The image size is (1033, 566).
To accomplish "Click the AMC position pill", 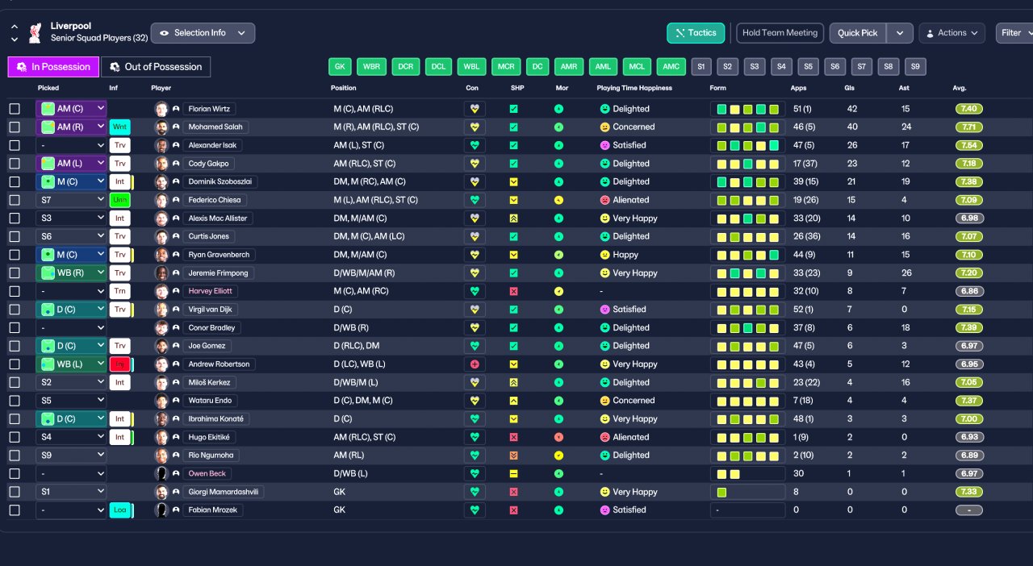I will click(671, 67).
